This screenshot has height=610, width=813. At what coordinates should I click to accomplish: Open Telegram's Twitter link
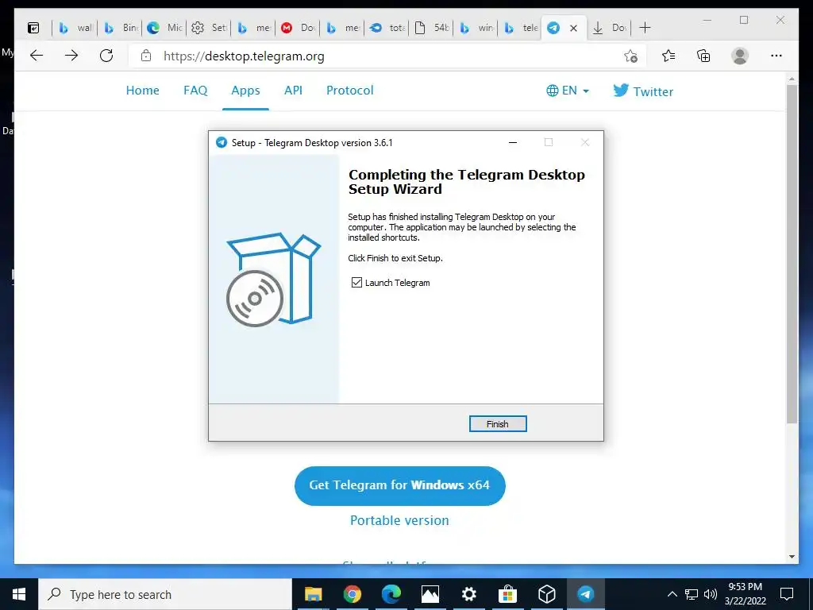643,91
